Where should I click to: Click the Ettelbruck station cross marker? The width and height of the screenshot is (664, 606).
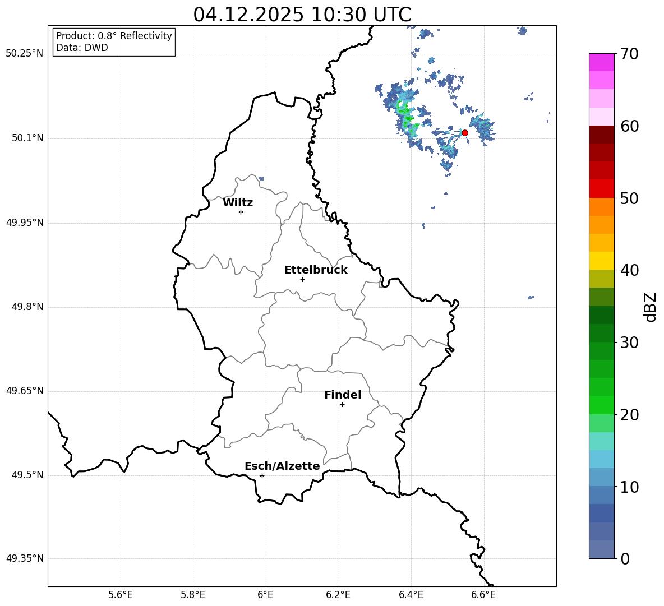point(302,279)
